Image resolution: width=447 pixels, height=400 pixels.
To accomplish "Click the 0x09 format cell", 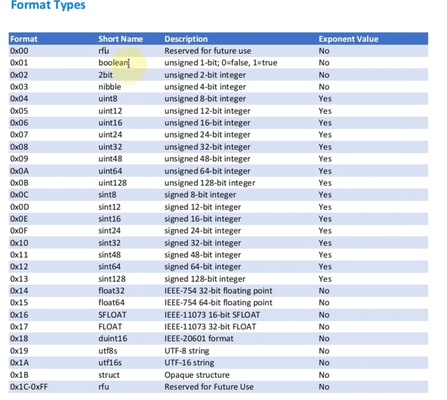I will [x=19, y=159].
